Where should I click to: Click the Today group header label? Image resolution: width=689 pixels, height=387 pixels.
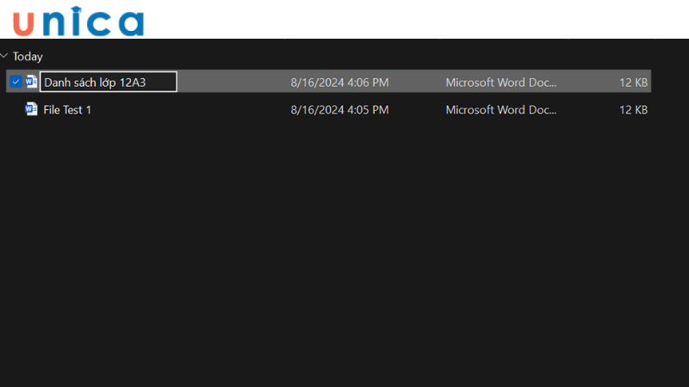28,56
